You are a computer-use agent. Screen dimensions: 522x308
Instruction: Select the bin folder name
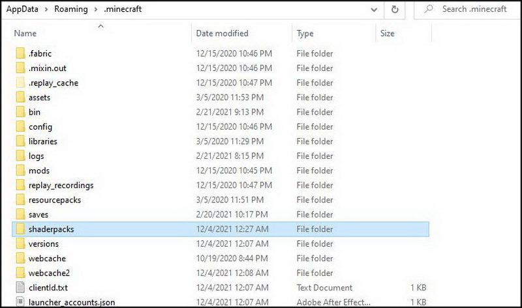35,112
